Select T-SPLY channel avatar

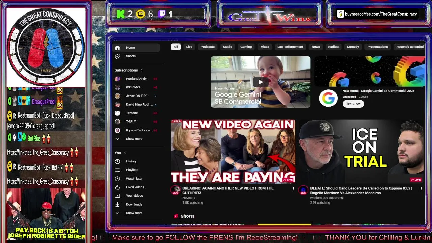(117, 122)
